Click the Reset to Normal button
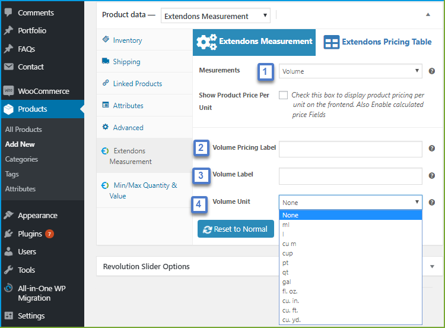This screenshot has height=328, width=445. (236, 229)
